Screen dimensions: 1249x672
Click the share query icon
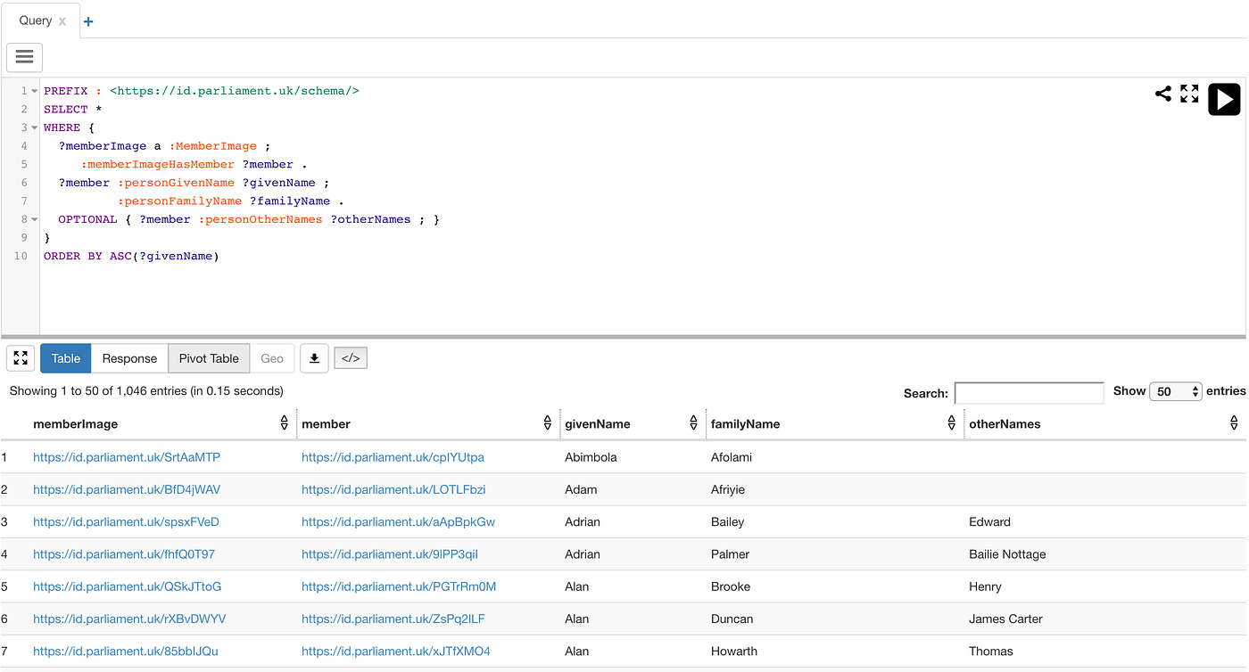1163,93
